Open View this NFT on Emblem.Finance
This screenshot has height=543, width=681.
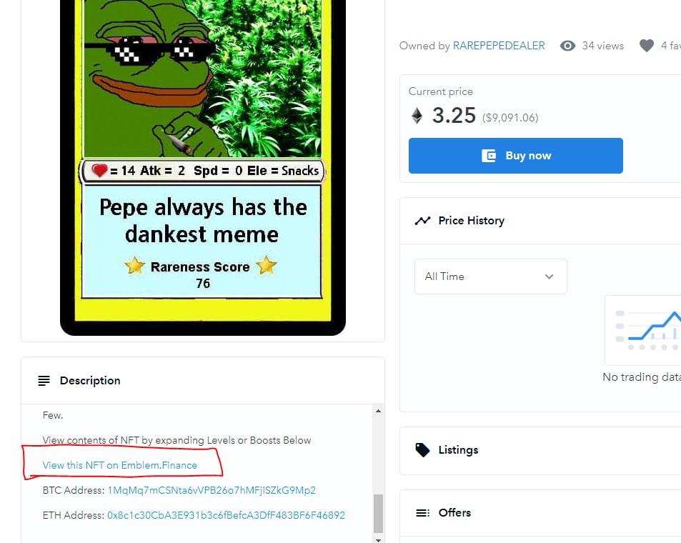pos(120,465)
